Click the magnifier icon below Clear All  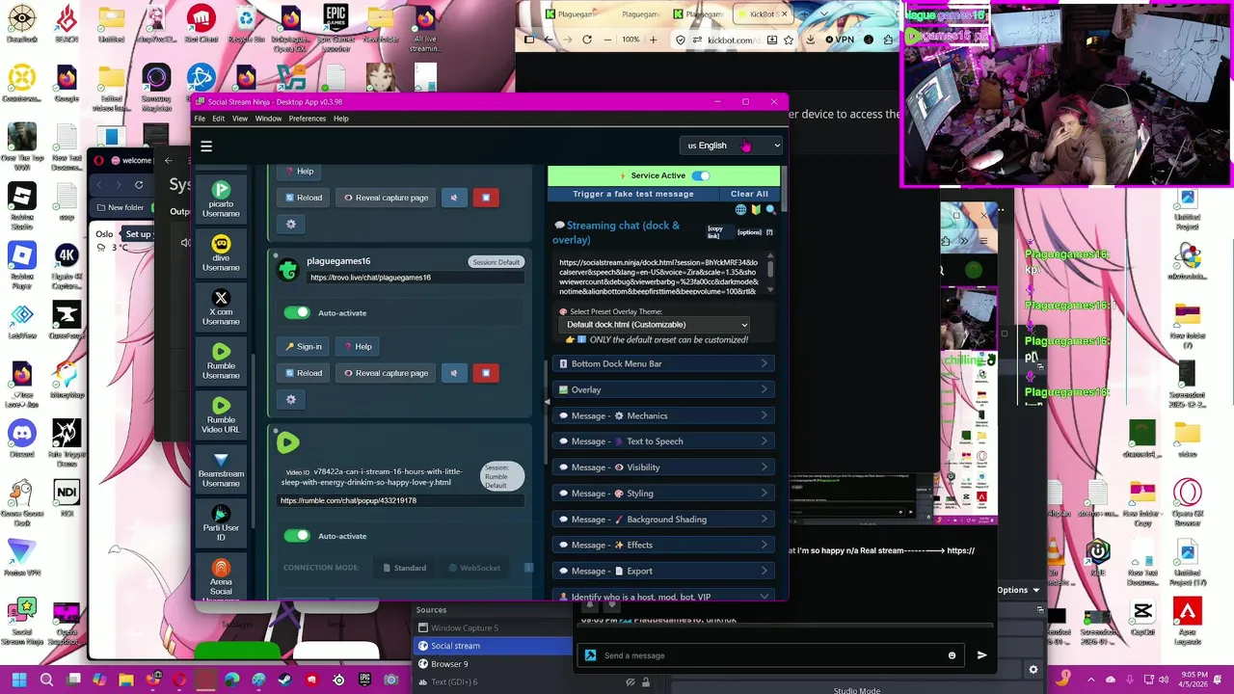[x=770, y=209]
